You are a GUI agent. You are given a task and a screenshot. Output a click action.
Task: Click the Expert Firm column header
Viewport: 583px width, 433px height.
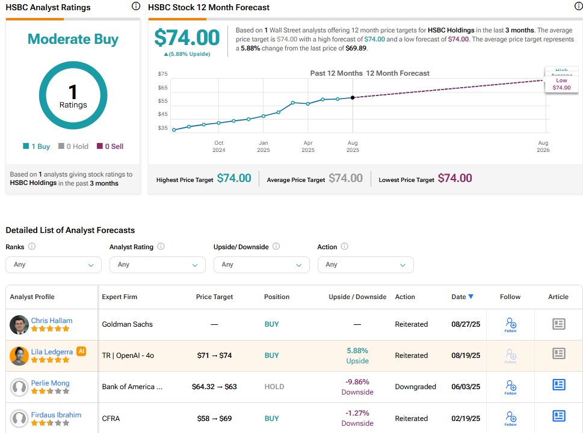(119, 297)
